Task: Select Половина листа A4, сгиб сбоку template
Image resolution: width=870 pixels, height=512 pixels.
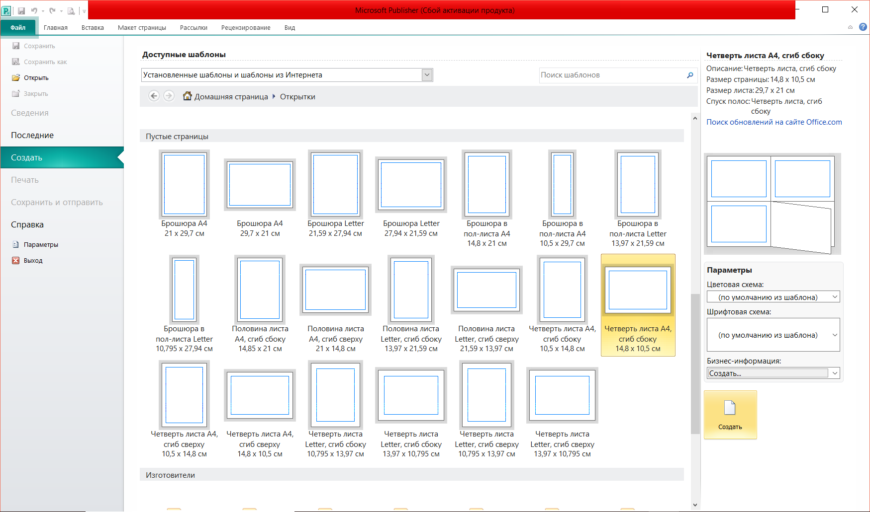Action: click(x=260, y=304)
